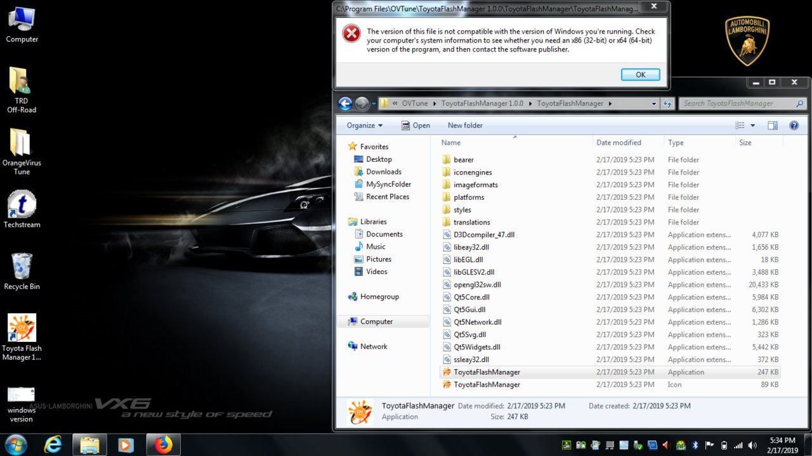Select the ToyotaFlashManager Application file
Viewport: 812px width, 456px height.
pyautogui.click(x=610, y=372)
